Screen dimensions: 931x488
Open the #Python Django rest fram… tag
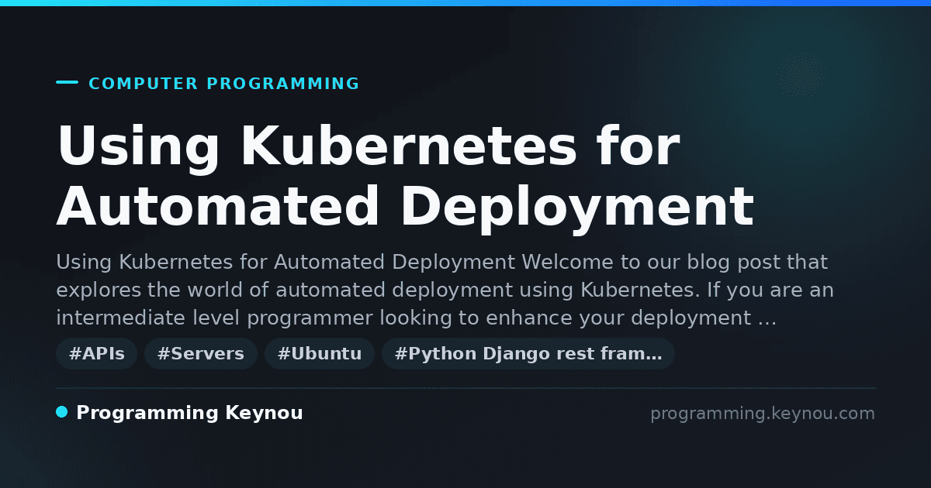coord(528,354)
